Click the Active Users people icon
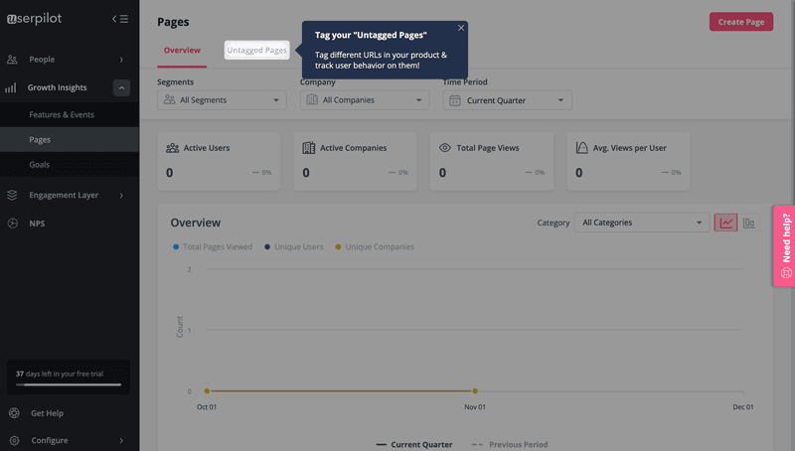The image size is (795, 451). tap(172, 148)
